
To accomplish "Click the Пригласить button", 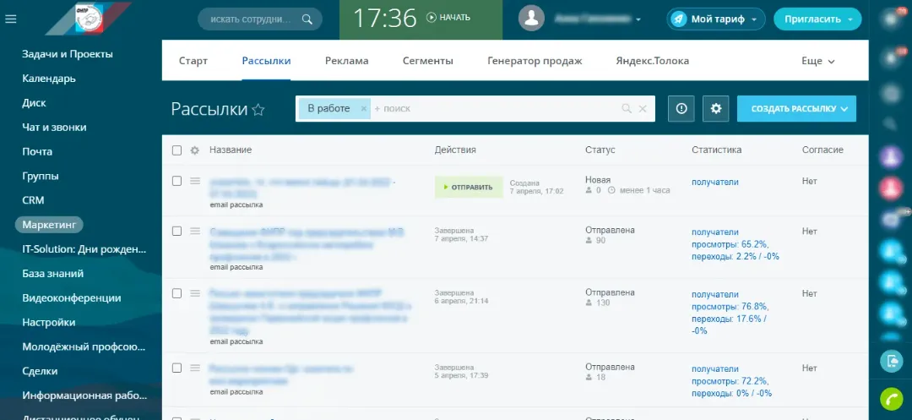I will (817, 19).
